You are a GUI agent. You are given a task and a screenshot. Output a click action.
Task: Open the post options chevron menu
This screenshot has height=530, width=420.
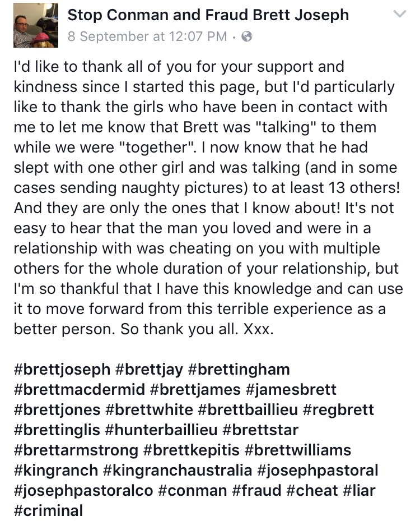[x=399, y=15]
